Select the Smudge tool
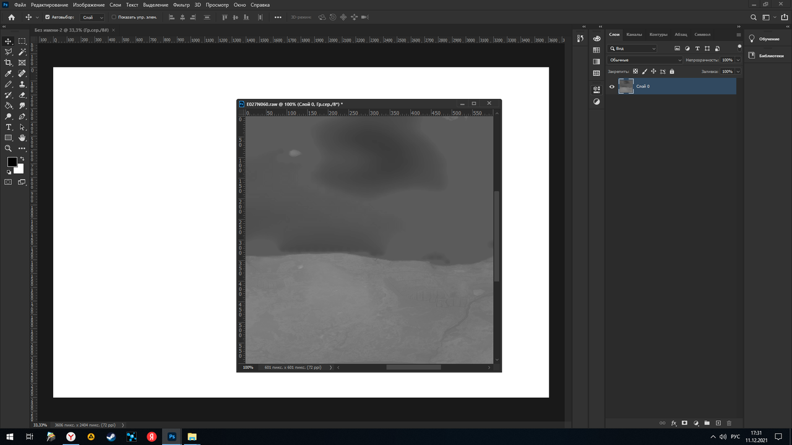Screen dimensions: 792x445 click(x=22, y=106)
